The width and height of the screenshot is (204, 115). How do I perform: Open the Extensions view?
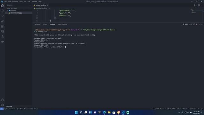[3, 26]
